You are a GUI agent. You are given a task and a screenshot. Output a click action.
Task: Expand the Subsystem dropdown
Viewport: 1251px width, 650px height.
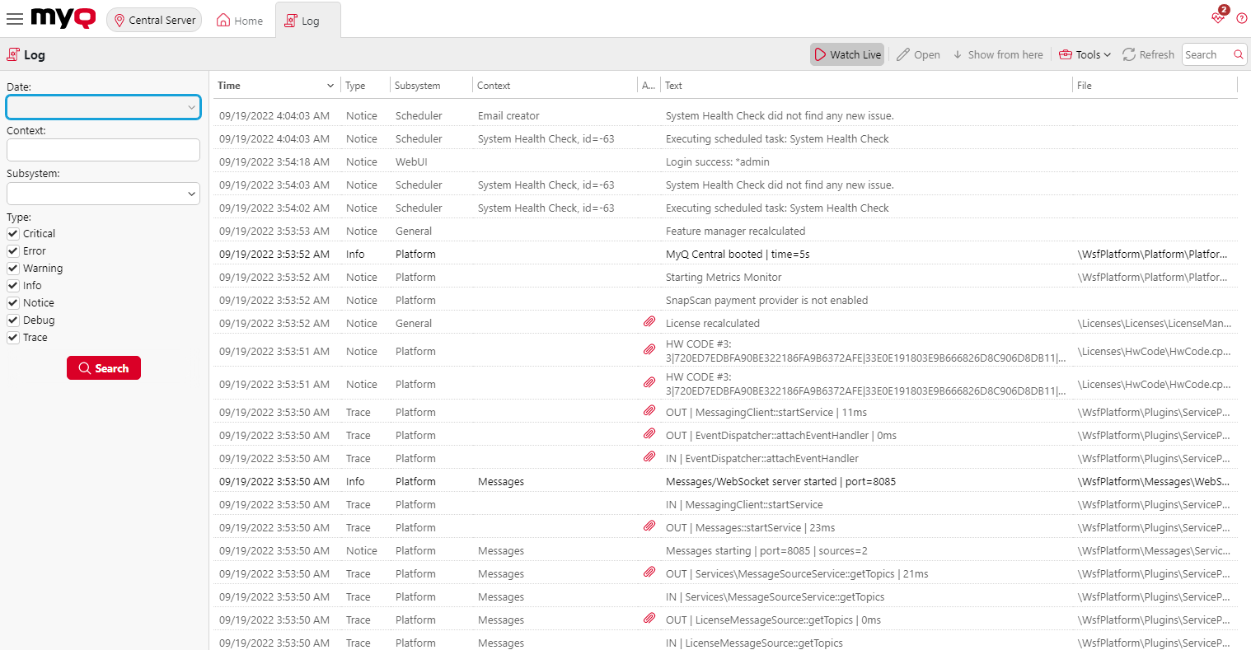pyautogui.click(x=192, y=193)
